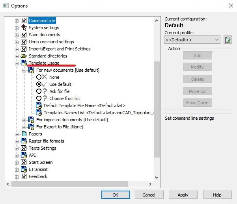Click the System settings crosshair icon

point(24,28)
